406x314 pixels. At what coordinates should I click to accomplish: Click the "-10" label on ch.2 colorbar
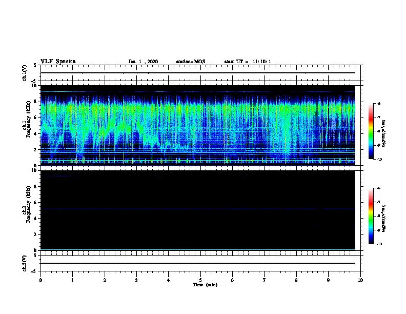click(x=379, y=244)
